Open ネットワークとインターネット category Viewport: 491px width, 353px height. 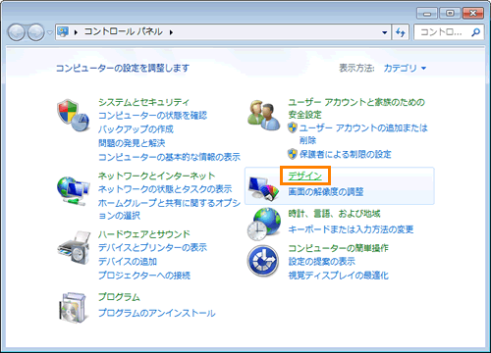(x=156, y=176)
